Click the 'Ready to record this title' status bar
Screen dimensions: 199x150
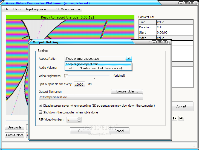coord(70,17)
